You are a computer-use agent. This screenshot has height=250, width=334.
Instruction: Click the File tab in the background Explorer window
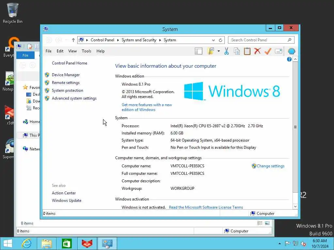pyautogui.click(x=25, y=55)
